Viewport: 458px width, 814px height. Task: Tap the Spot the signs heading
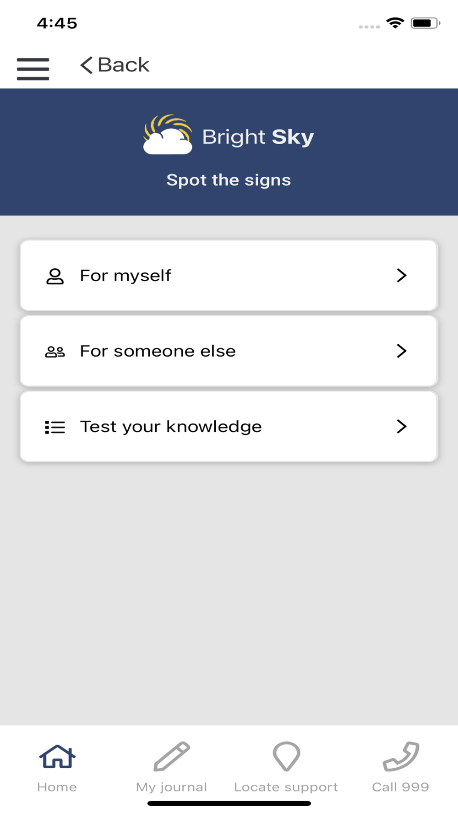[229, 180]
